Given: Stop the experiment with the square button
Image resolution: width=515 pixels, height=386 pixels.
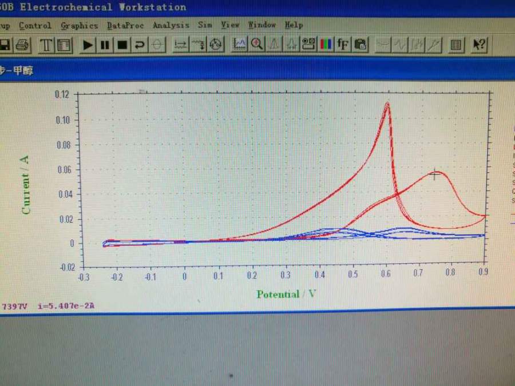Looking at the screenshot, I should click(x=122, y=45).
